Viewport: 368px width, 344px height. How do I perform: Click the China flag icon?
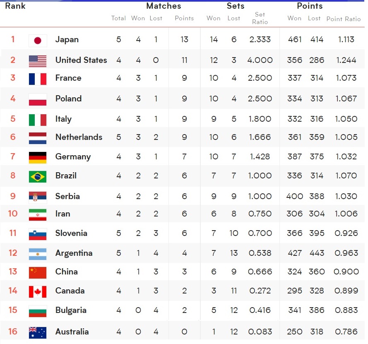click(38, 272)
